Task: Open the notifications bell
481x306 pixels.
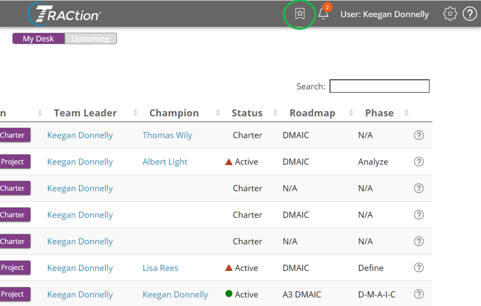Action: (323, 14)
